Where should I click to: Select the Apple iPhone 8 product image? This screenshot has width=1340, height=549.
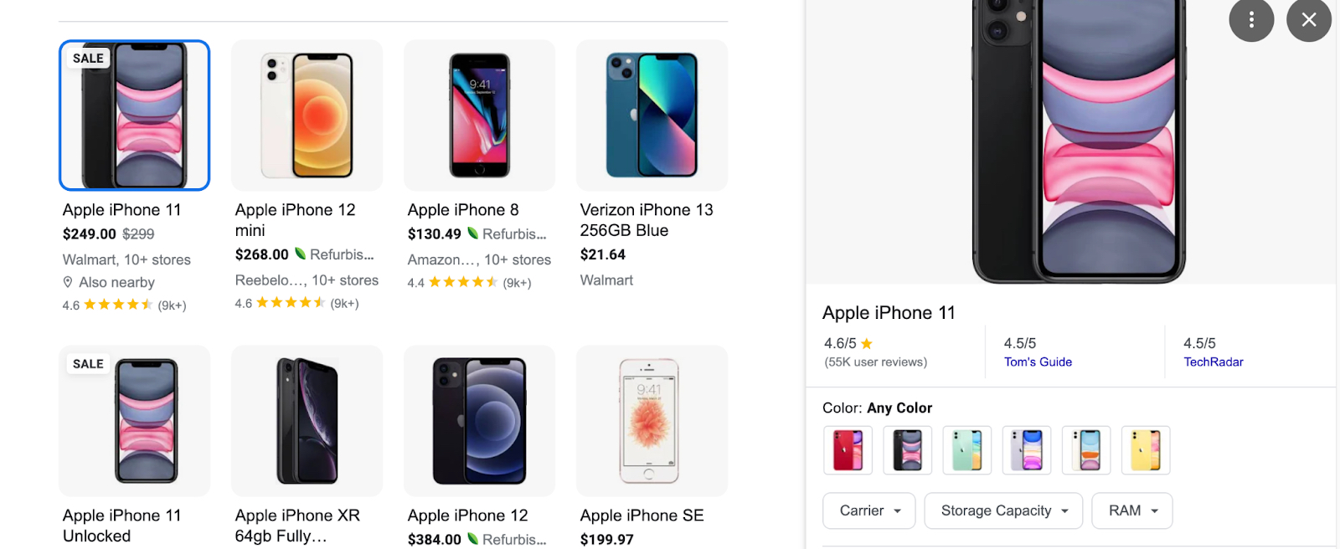(x=479, y=115)
